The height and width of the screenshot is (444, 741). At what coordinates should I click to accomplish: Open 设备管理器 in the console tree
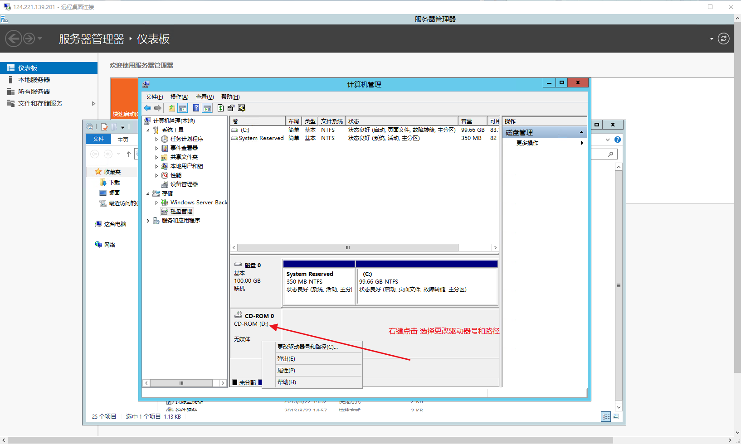pyautogui.click(x=184, y=184)
